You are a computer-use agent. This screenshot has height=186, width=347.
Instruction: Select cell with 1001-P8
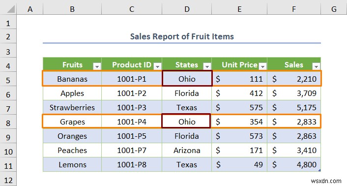click(x=132, y=164)
